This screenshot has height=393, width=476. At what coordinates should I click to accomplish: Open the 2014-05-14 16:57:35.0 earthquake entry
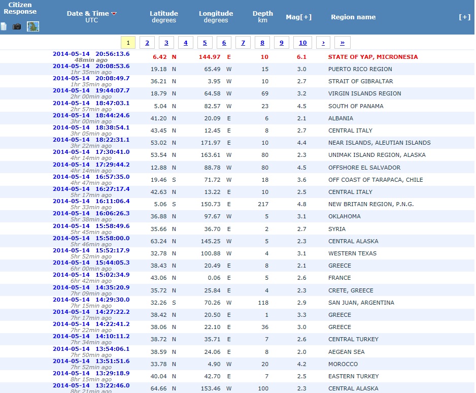[x=91, y=177]
